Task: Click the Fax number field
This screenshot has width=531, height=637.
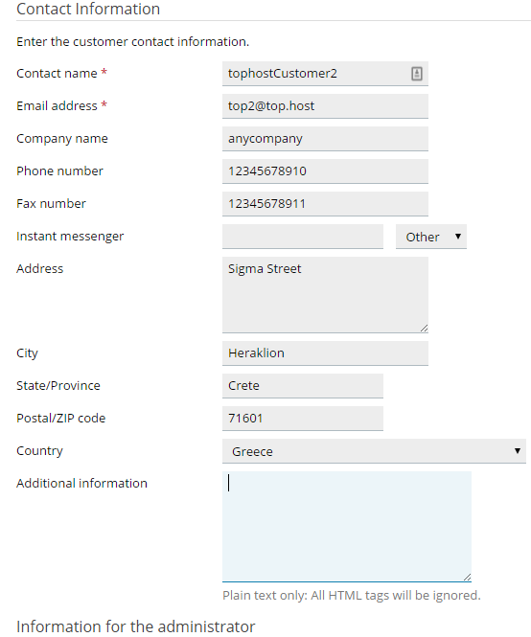Action: tap(325, 203)
